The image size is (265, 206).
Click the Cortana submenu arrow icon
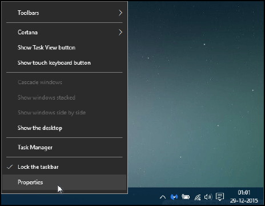[121, 32]
